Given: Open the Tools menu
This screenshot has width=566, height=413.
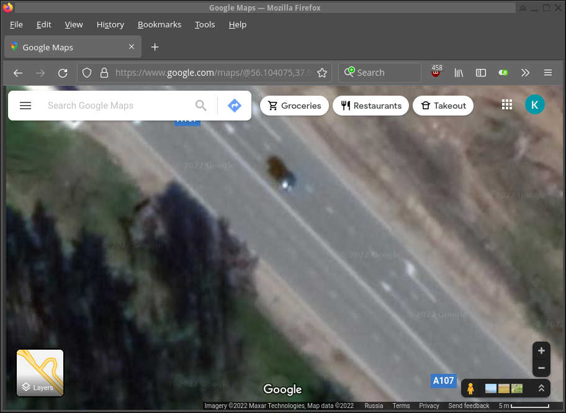Looking at the screenshot, I should click(205, 25).
